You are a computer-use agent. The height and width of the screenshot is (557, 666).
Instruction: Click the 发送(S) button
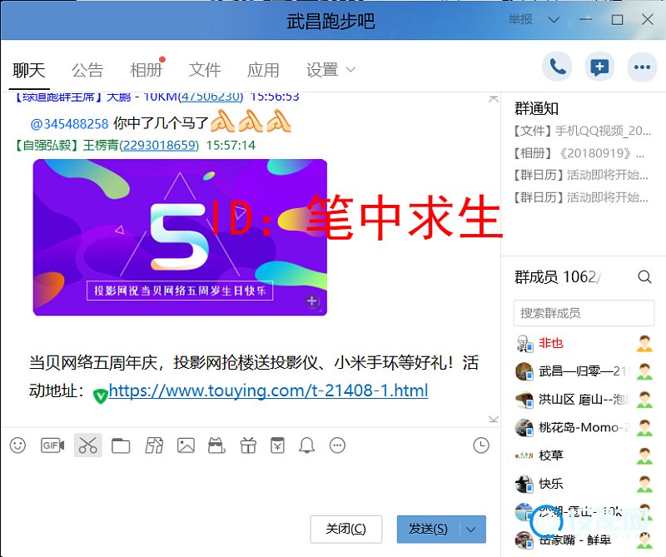click(428, 530)
